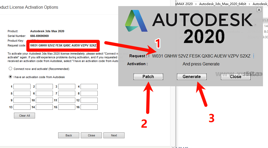268x148 pixels.
Task: Click the small x icon on gray window
Action: click(x=259, y=10)
